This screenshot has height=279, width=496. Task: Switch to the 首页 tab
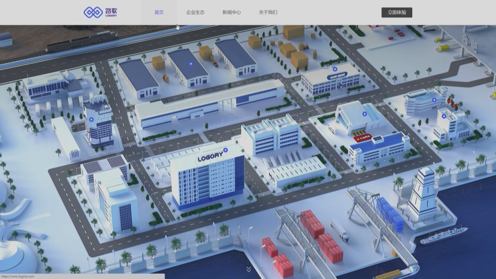coord(159,12)
